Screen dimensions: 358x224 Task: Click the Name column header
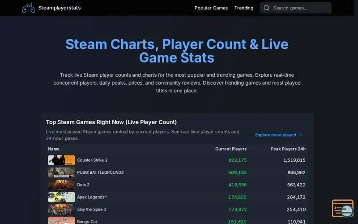(x=54, y=149)
